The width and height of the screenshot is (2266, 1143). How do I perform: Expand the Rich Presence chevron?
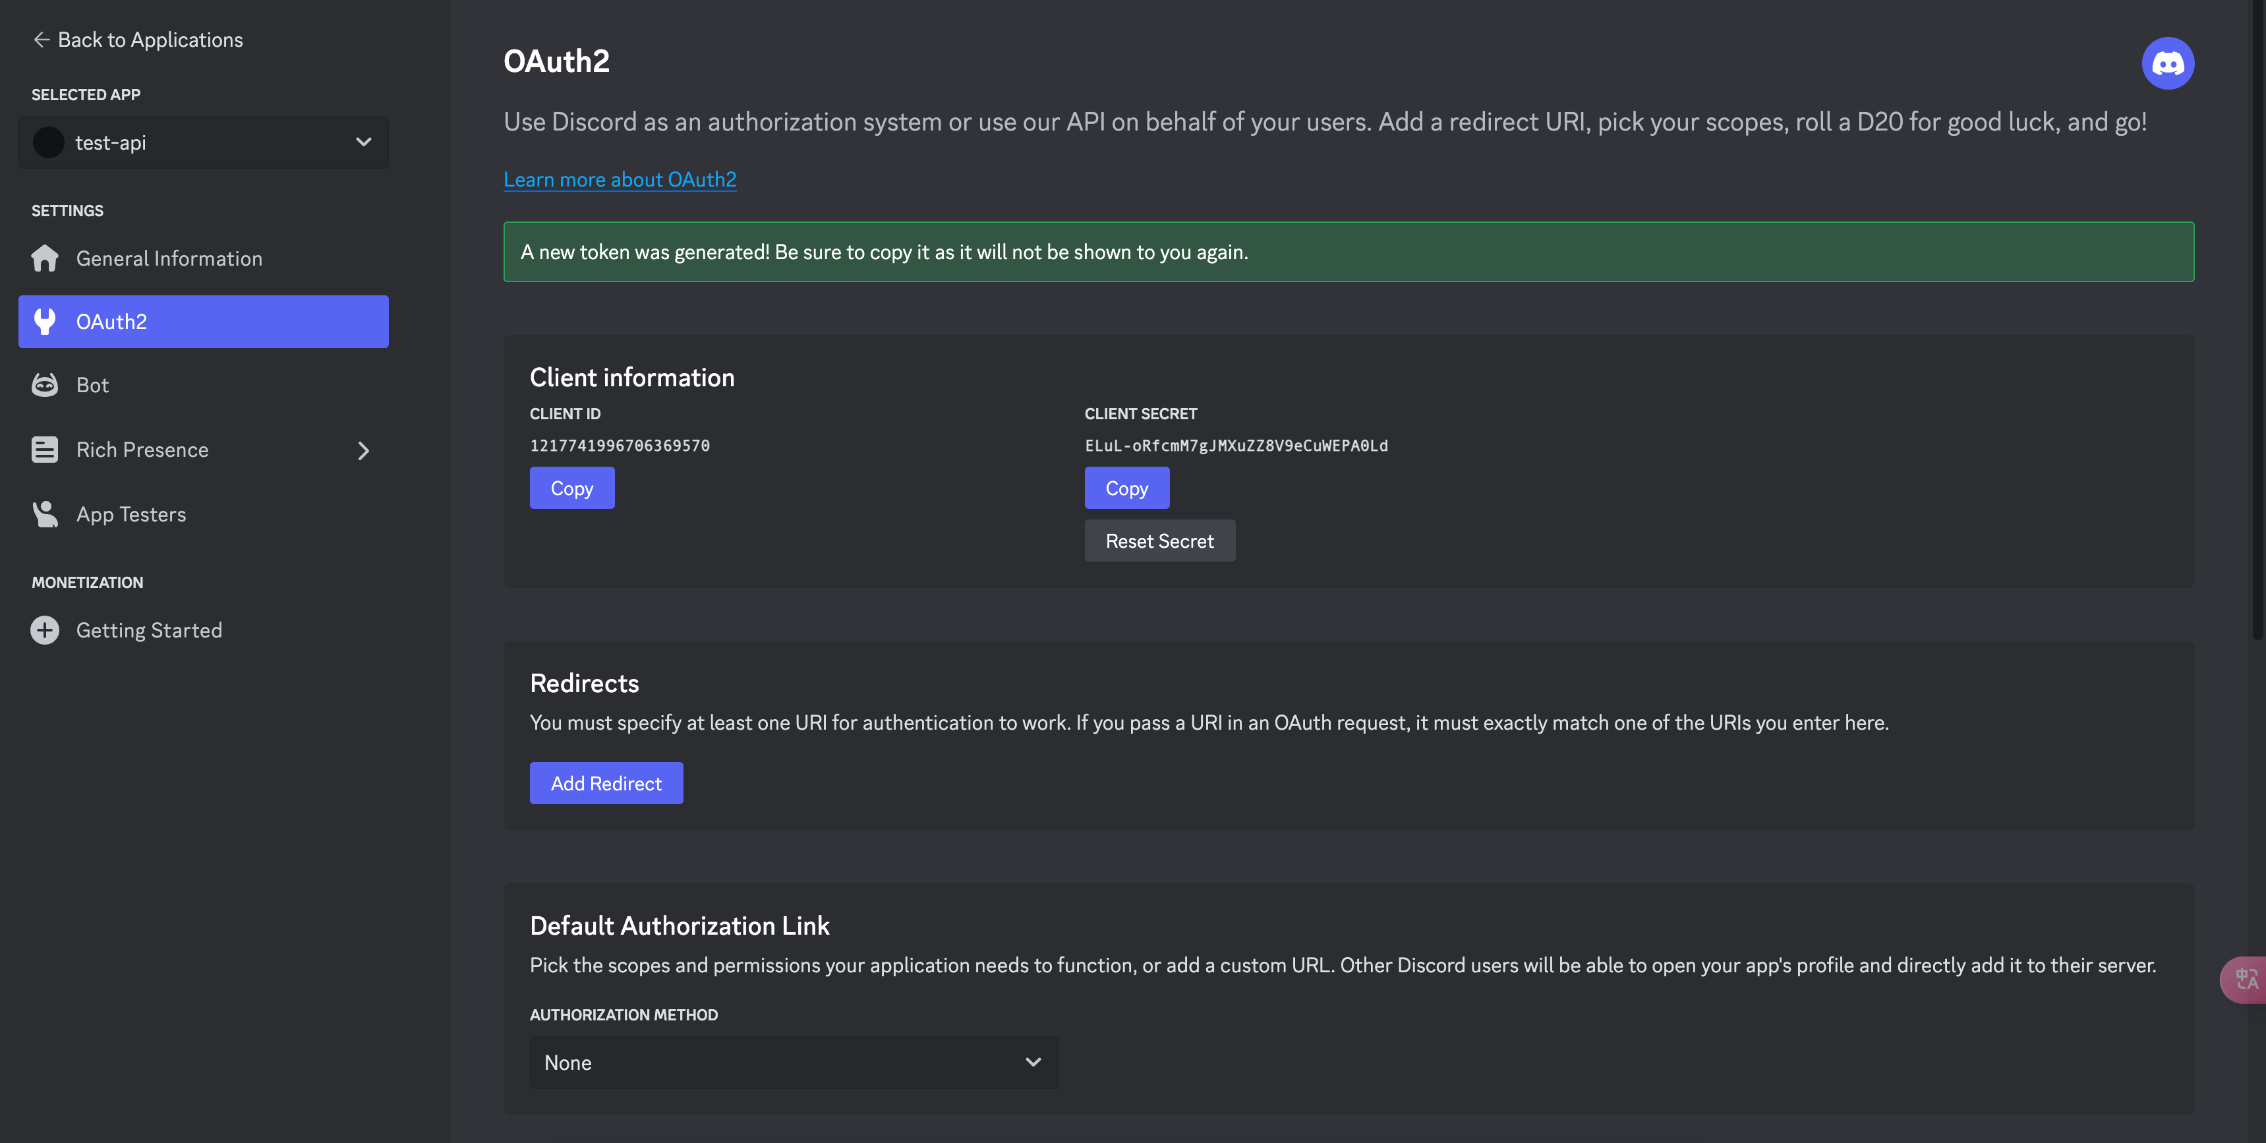[363, 450]
